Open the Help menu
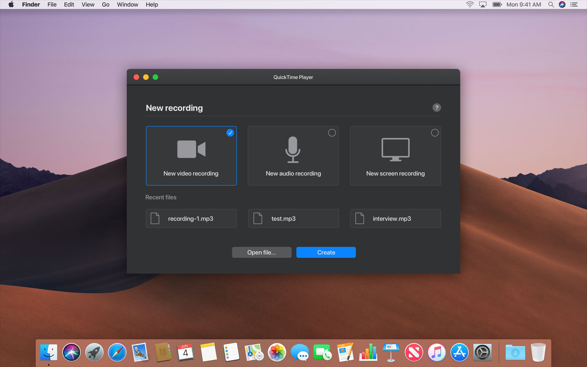The height and width of the screenshot is (367, 587). click(152, 4)
